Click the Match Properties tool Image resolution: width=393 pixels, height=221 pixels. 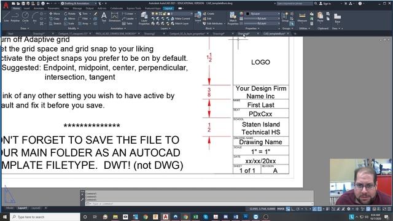tap(233, 18)
